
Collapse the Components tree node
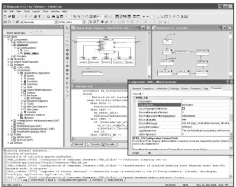point(9,40)
